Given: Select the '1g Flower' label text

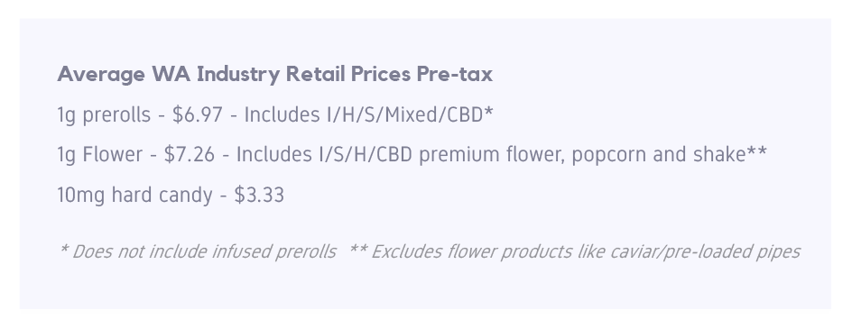Looking at the screenshot, I should 99,155.
